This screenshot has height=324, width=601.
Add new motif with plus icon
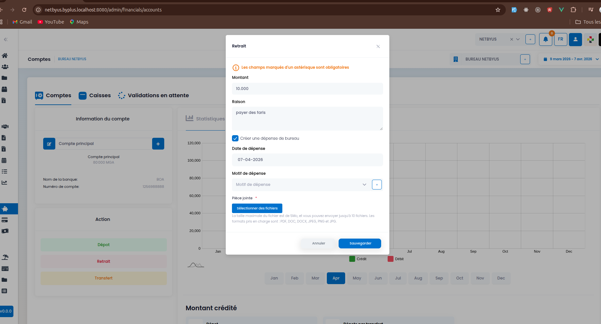pos(377,185)
